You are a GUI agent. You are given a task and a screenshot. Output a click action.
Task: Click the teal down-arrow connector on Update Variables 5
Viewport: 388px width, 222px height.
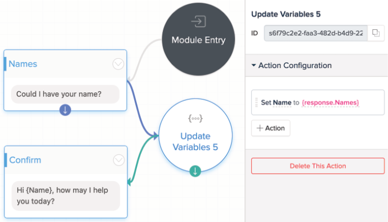pos(195,171)
